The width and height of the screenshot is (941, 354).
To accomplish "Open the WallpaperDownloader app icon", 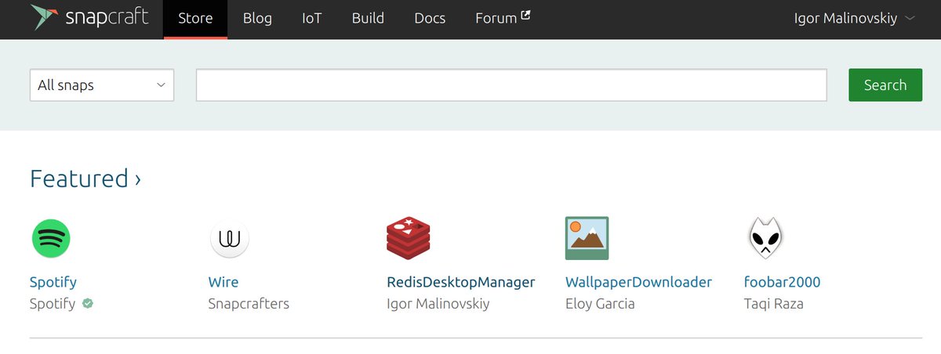I will pos(587,238).
